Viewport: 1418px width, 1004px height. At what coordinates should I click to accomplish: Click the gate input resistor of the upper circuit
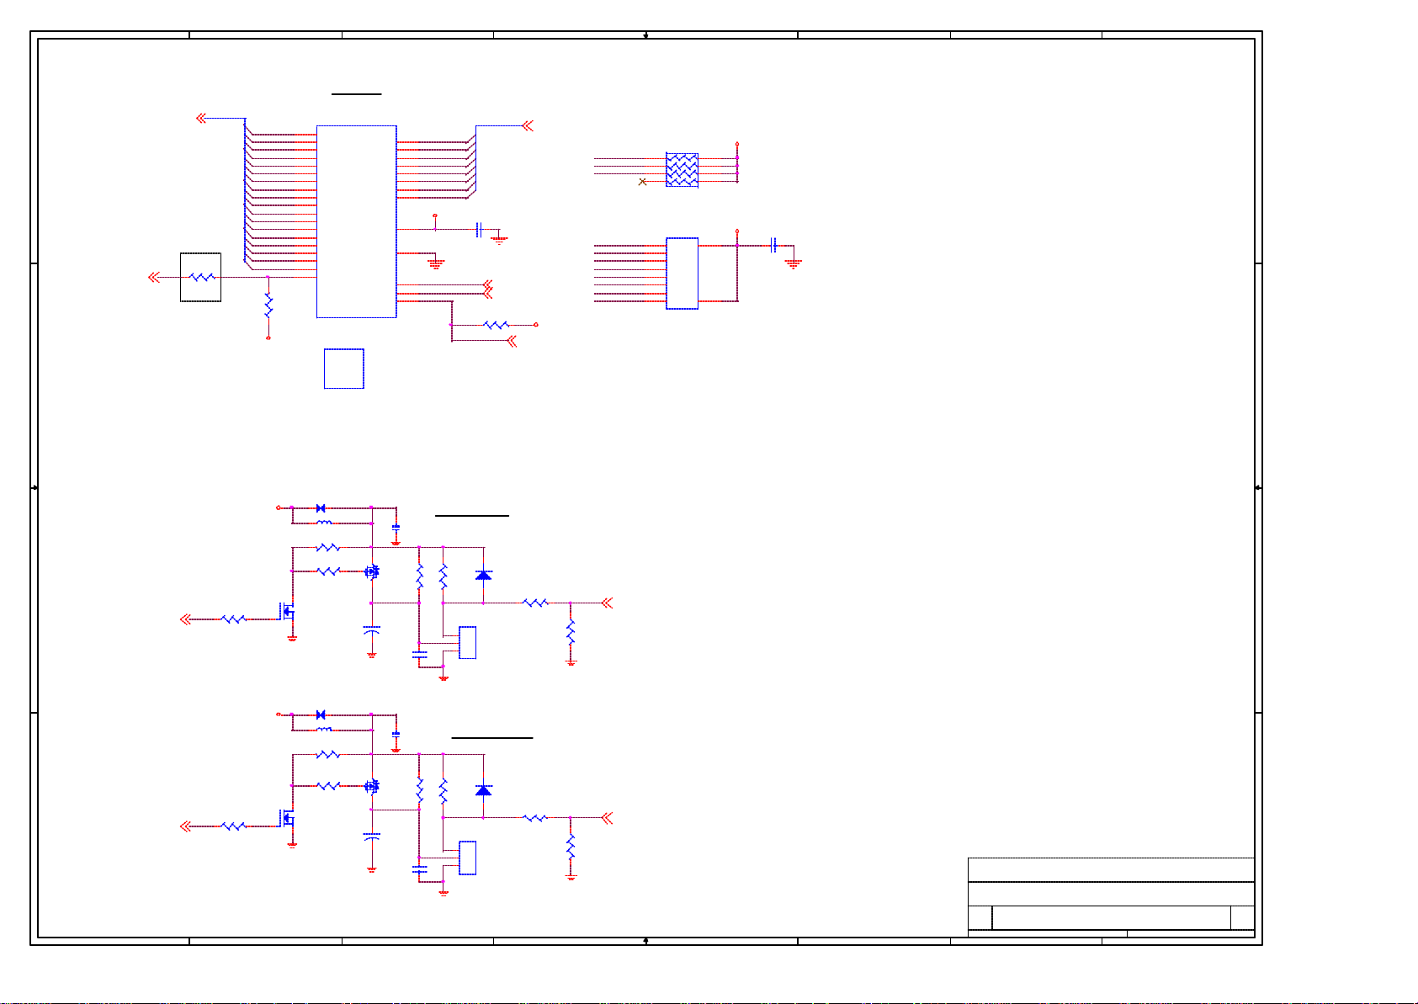pyautogui.click(x=233, y=619)
